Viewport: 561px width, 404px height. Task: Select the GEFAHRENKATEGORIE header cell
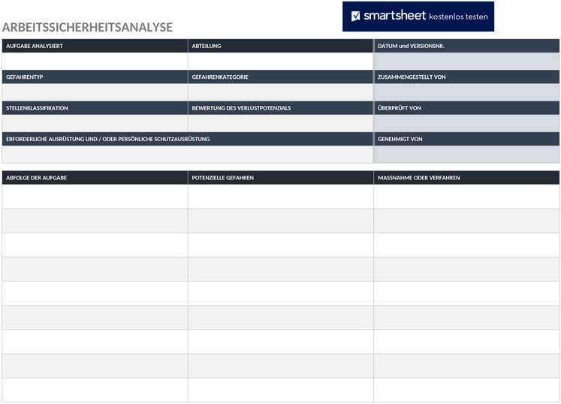[281, 77]
